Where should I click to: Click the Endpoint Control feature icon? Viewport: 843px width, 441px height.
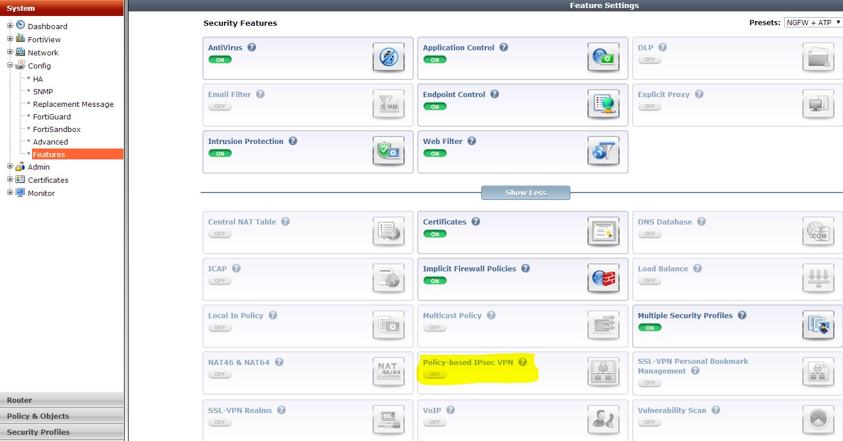click(x=604, y=104)
